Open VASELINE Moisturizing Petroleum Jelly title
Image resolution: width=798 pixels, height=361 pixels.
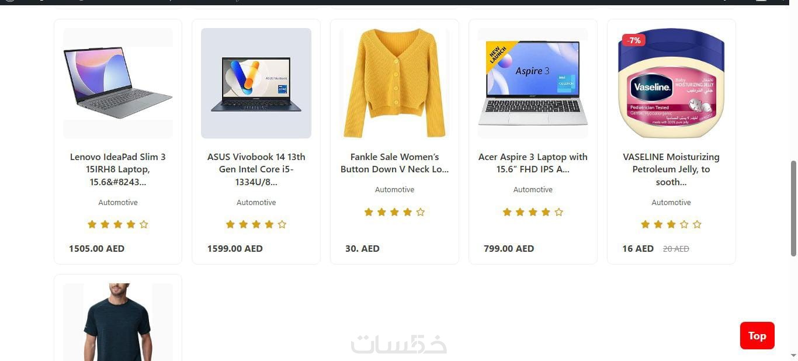click(671, 169)
